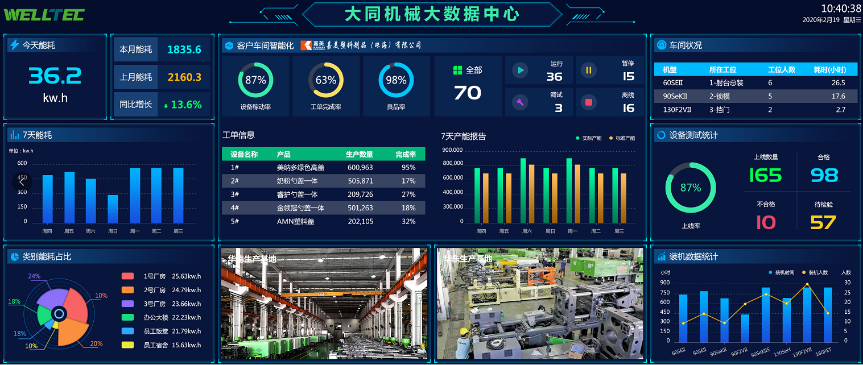The image size is (863, 365).
Task: Click the left chevron on the 7天能耗 chart
Action: [22, 182]
